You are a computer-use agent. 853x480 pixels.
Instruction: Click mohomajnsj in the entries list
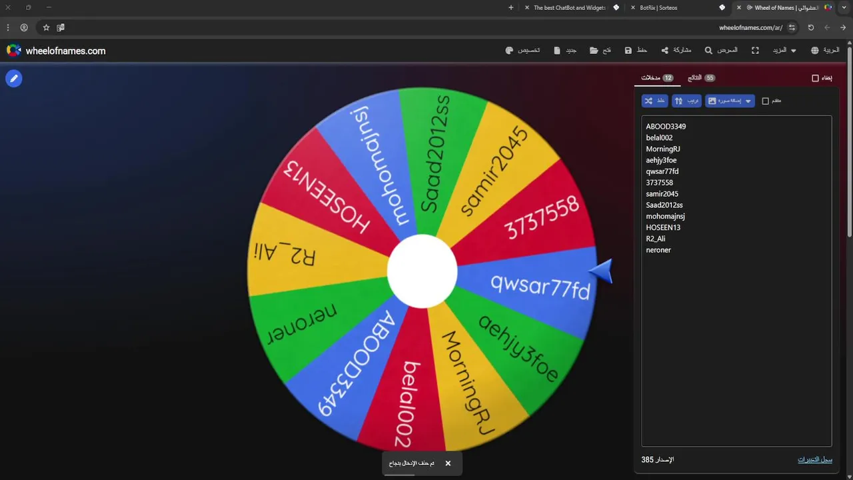665,216
